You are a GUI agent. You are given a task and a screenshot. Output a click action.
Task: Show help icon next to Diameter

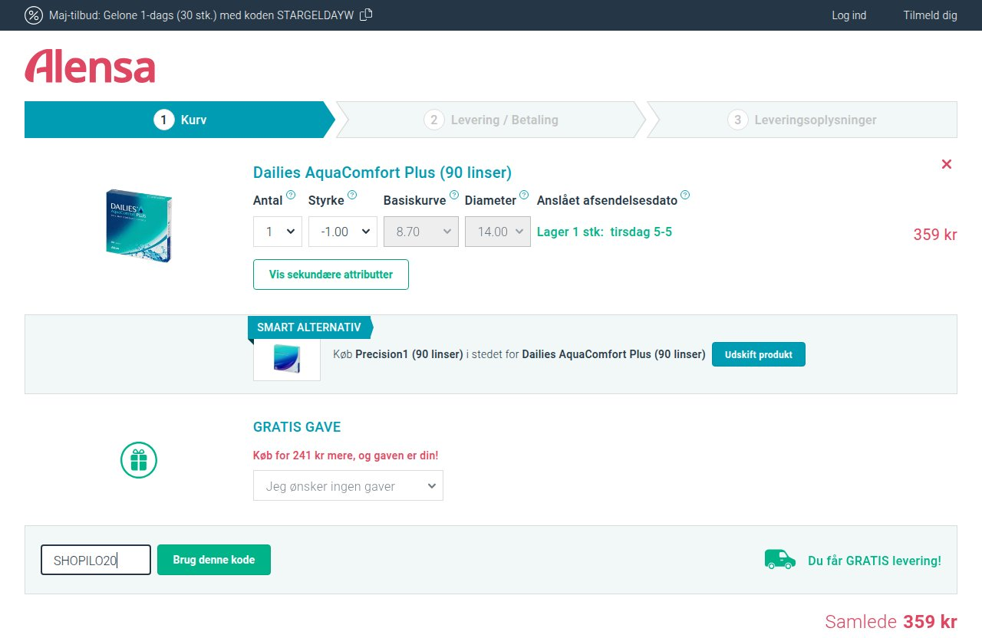tap(524, 195)
